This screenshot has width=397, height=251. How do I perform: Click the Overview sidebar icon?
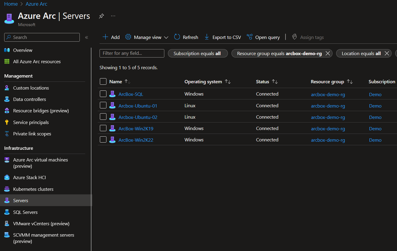[7, 50]
